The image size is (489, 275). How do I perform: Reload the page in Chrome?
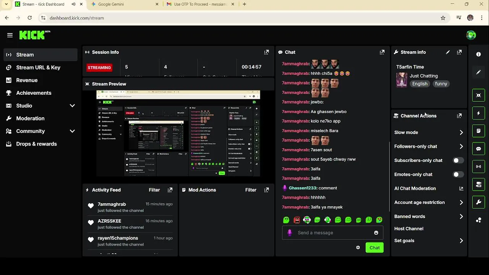tap(30, 18)
